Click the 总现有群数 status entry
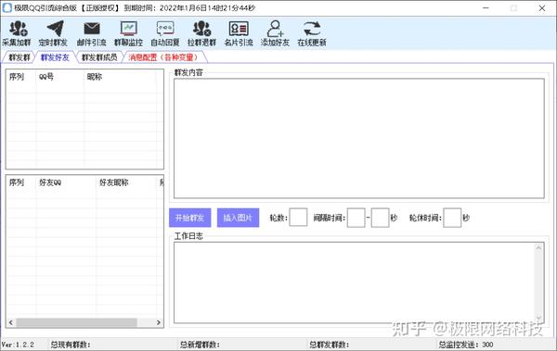The height and width of the screenshot is (351, 557). point(71,345)
